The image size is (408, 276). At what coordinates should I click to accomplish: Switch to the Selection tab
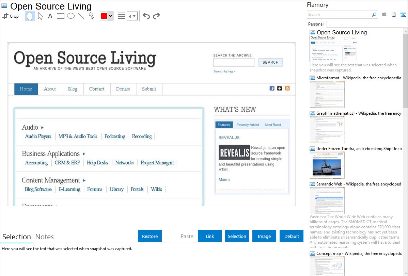[17, 237]
